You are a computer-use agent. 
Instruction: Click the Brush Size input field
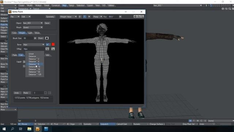[28, 38]
